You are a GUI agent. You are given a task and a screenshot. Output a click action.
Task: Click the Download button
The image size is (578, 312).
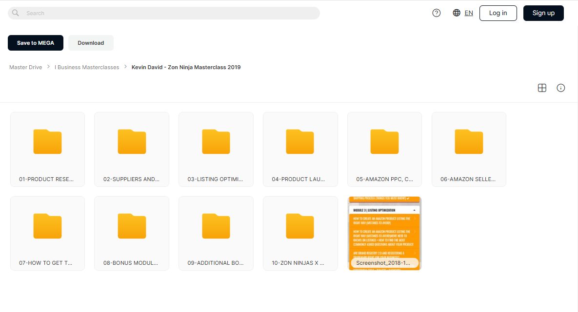[x=91, y=43]
